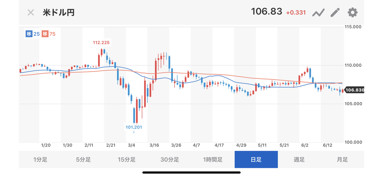Switch to 週足 weekly chart
Image resolution: width=383 pixels, height=177 pixels.
pyautogui.click(x=299, y=160)
